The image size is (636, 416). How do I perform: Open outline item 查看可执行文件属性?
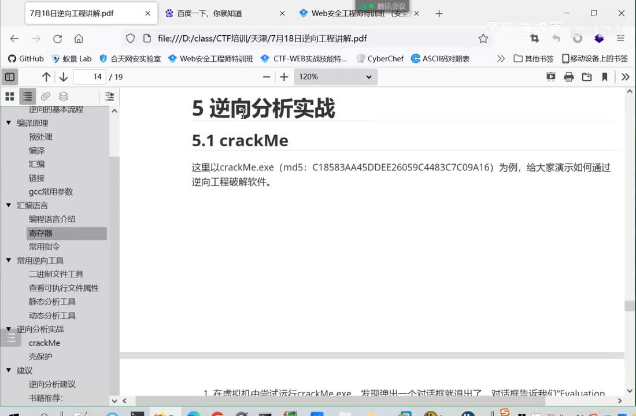click(64, 288)
